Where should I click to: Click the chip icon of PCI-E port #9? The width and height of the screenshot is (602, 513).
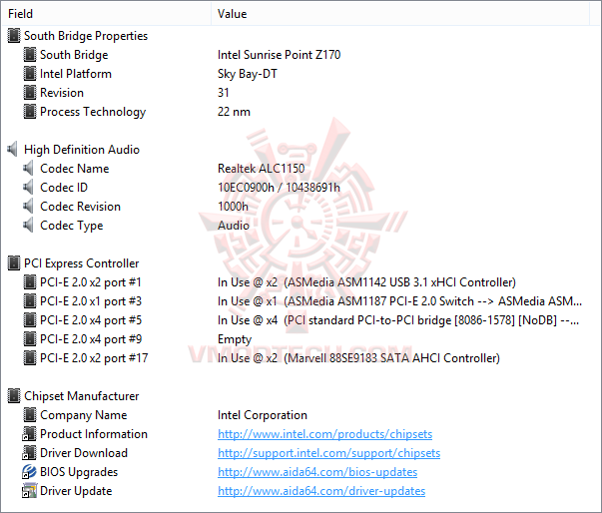click(x=30, y=338)
